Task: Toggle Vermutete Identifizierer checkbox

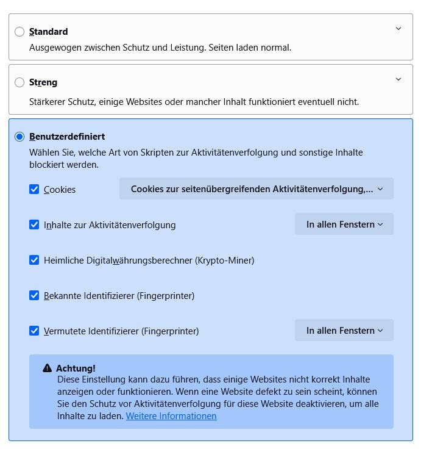Action: (x=34, y=331)
